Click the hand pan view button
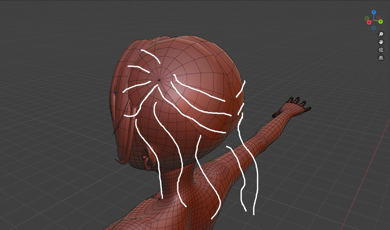Image resolution: width=390 pixels, height=230 pixels. pyautogui.click(x=381, y=42)
